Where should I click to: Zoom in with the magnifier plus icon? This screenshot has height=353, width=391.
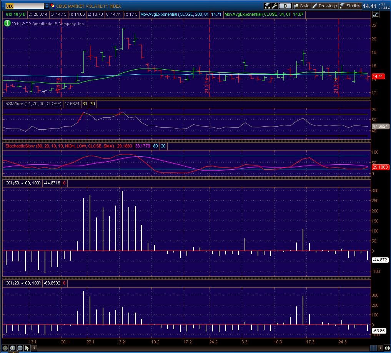point(12,348)
